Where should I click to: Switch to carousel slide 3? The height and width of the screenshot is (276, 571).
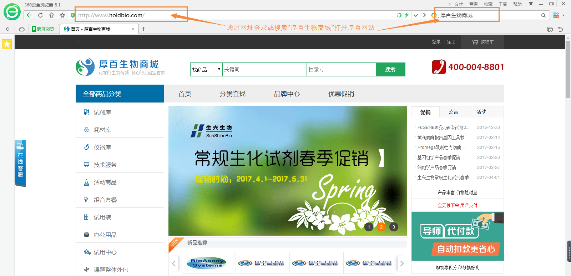tap(394, 227)
